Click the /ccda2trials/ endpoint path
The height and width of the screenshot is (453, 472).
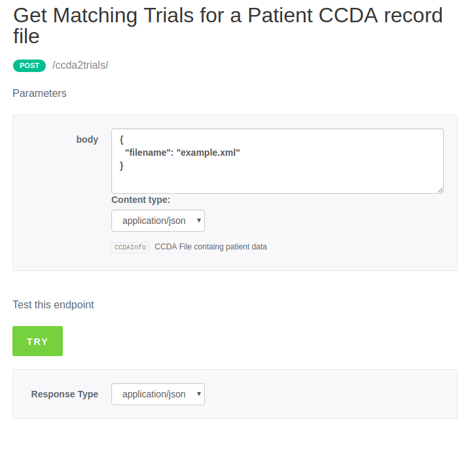pos(80,65)
